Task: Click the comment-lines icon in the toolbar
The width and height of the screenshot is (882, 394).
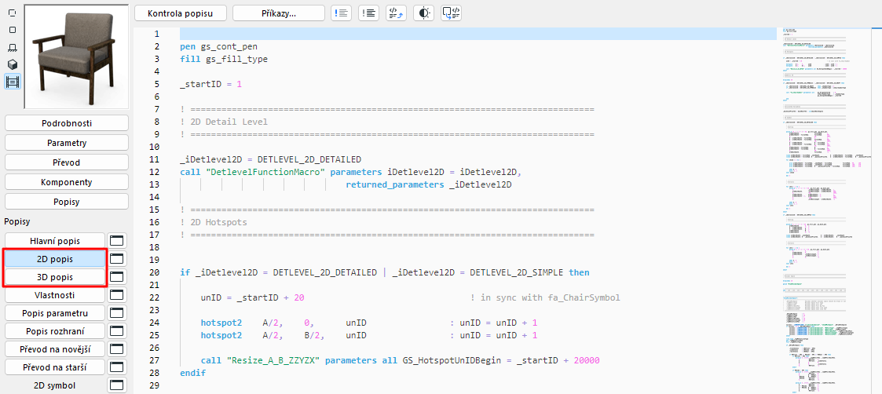Action: point(341,13)
